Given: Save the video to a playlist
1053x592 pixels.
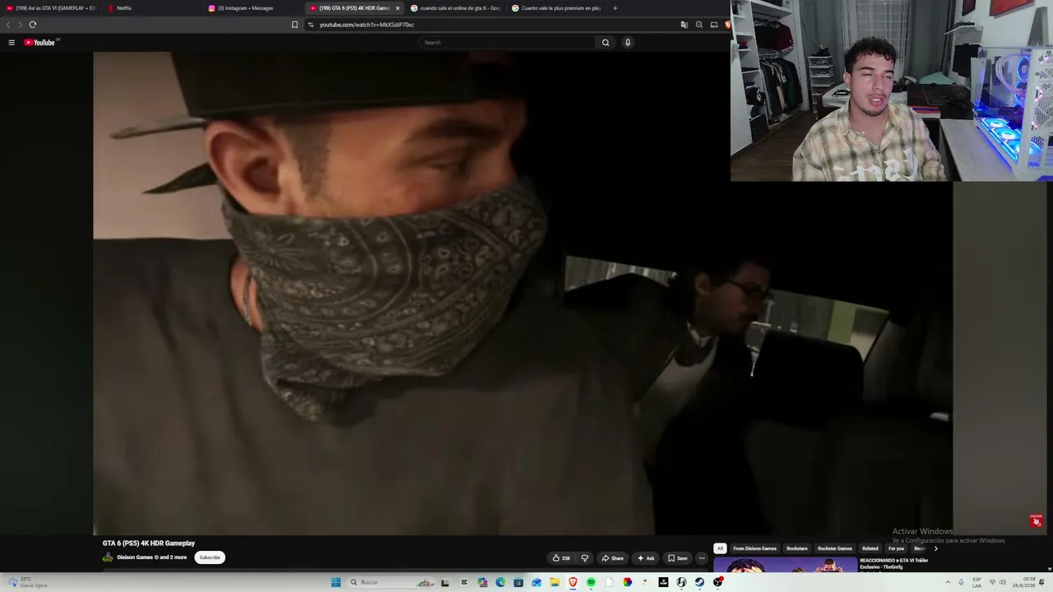Looking at the screenshot, I should coord(677,558).
